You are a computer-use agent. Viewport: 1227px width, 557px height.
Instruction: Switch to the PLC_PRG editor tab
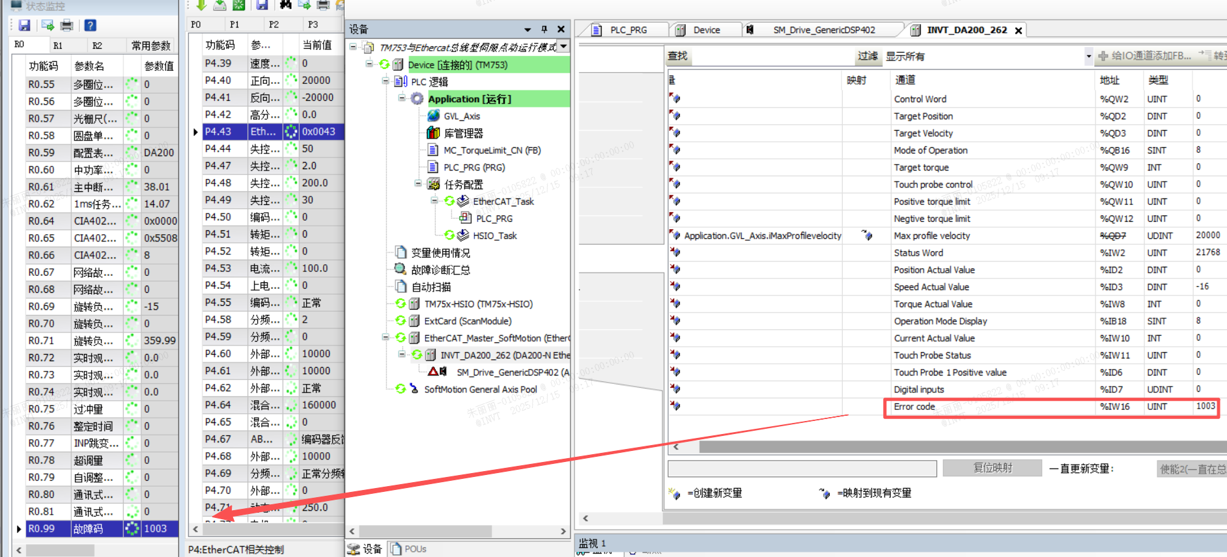pos(628,30)
